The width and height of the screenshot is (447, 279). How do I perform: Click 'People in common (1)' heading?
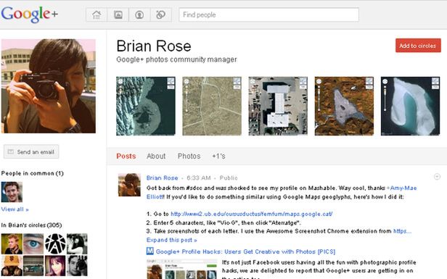32,173
